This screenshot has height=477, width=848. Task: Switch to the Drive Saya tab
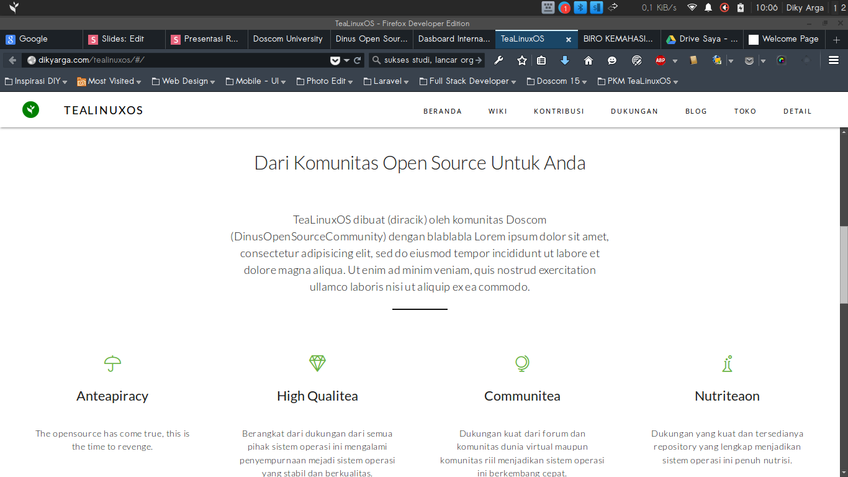click(701, 39)
